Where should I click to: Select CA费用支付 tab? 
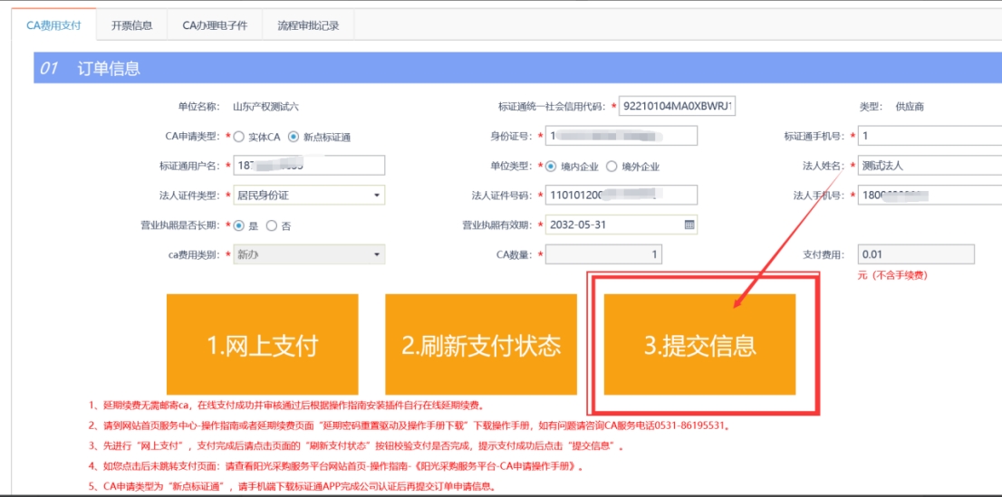click(x=53, y=25)
